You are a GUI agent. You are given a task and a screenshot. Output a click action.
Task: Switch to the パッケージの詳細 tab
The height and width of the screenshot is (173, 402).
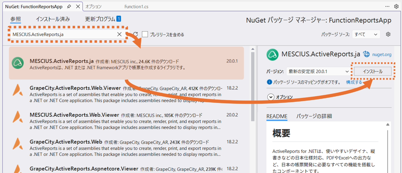pos(314,116)
